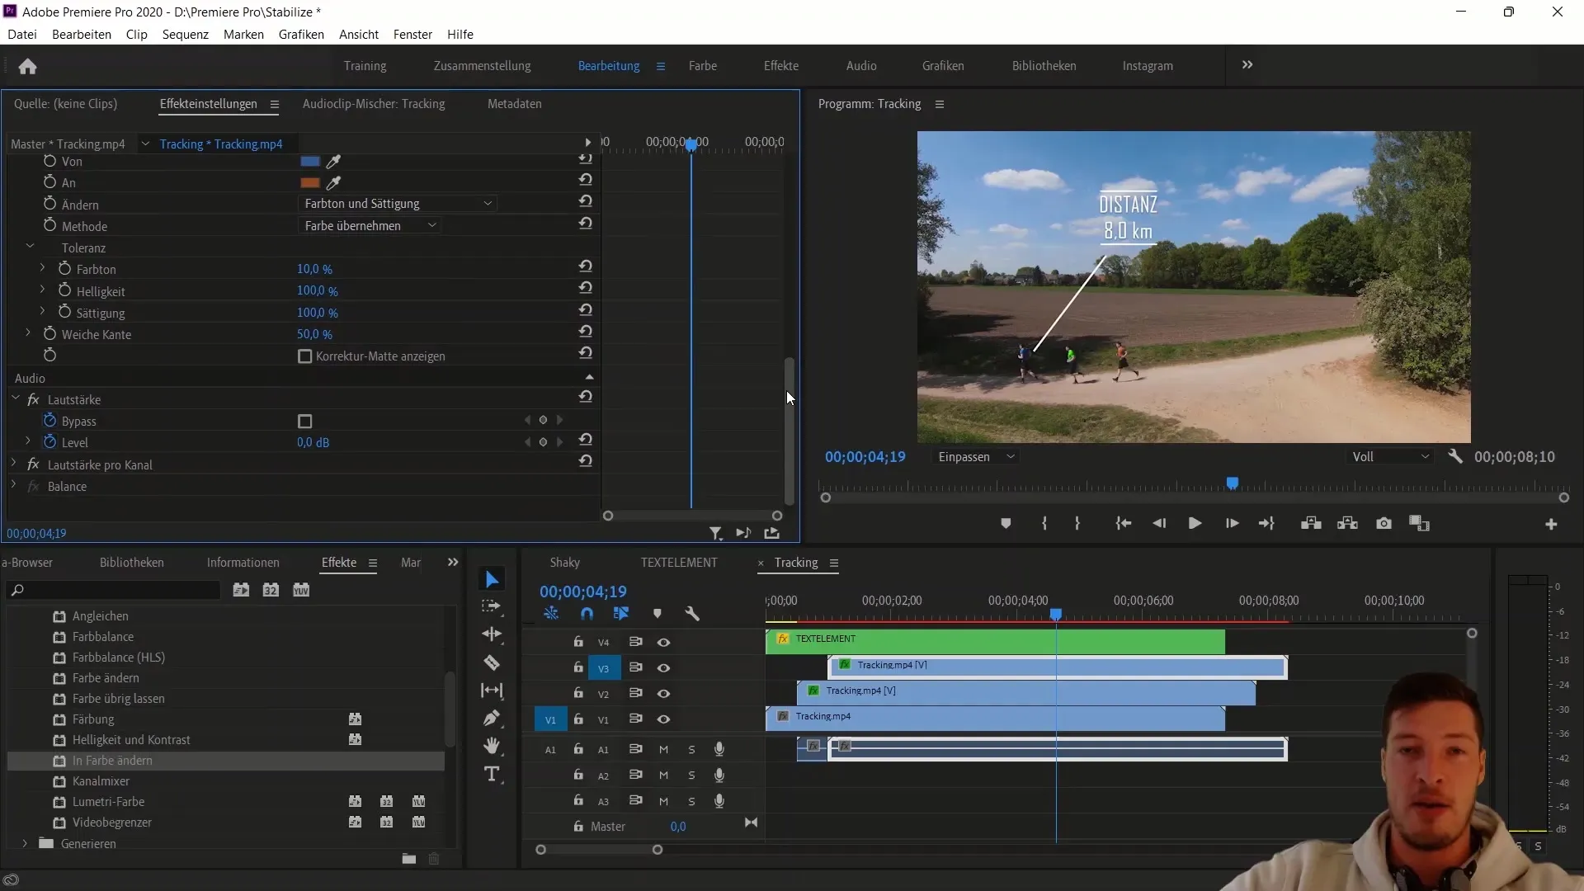Open the button editor plus icon
This screenshot has width=1584, height=891.
coord(1551,525)
